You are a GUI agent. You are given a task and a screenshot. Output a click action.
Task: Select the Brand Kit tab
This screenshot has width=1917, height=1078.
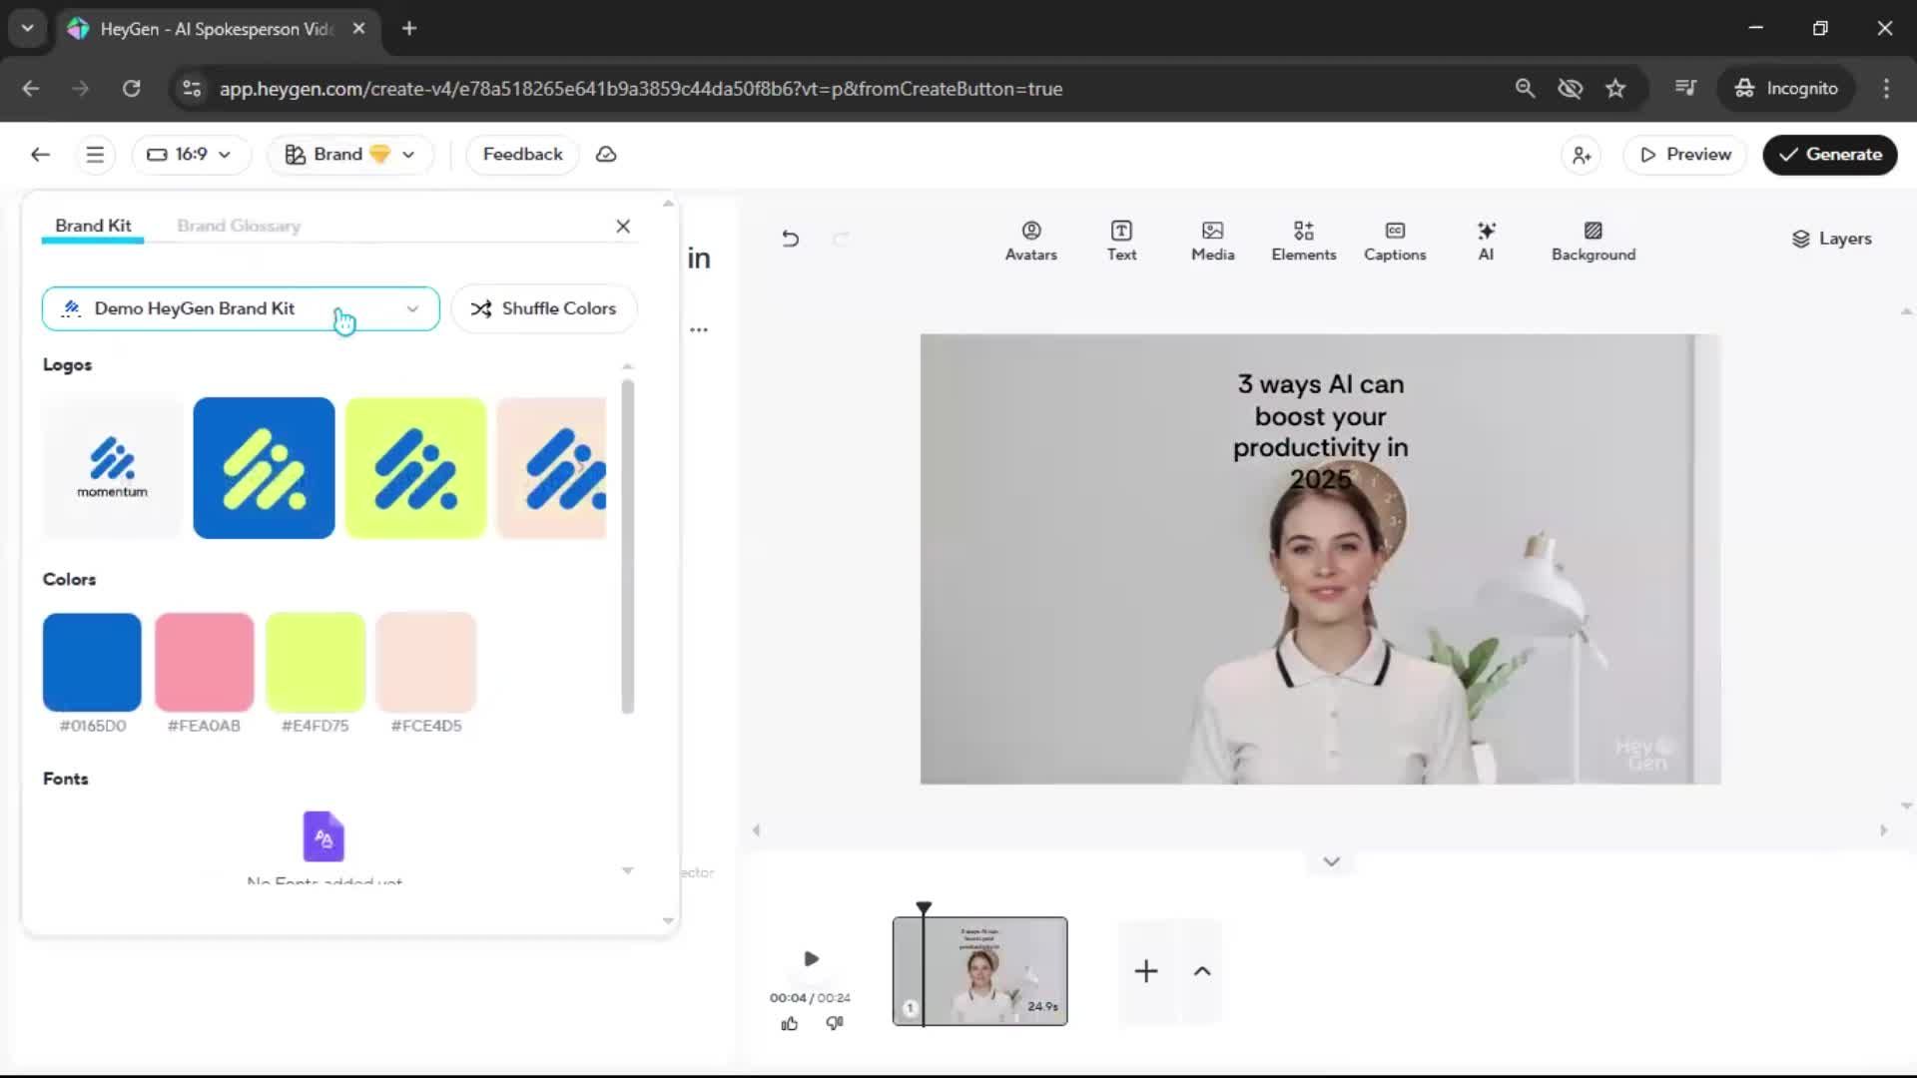93,226
